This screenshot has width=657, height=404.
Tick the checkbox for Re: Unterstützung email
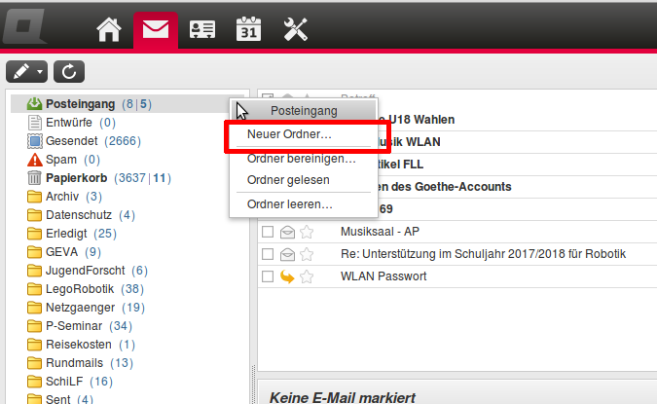(268, 254)
